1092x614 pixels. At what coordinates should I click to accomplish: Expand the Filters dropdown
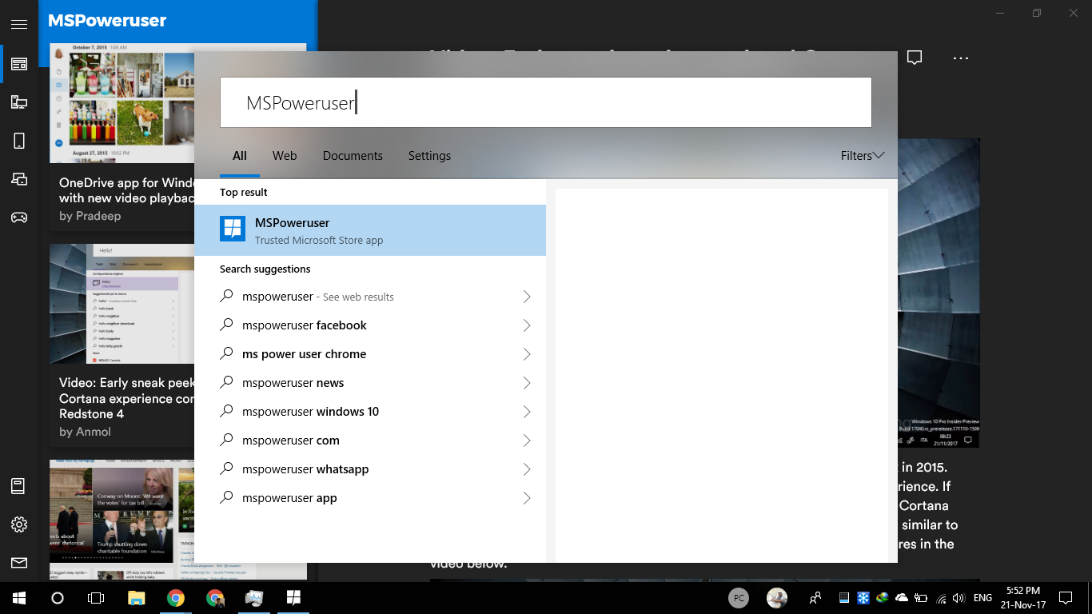pos(862,156)
